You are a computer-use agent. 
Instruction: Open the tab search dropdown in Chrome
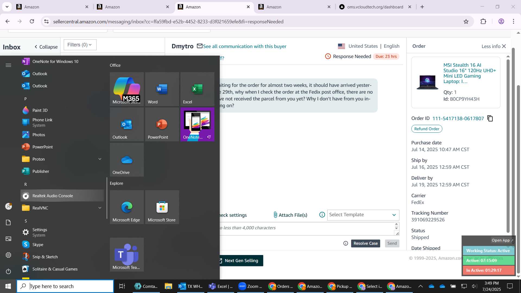[x=7, y=7]
